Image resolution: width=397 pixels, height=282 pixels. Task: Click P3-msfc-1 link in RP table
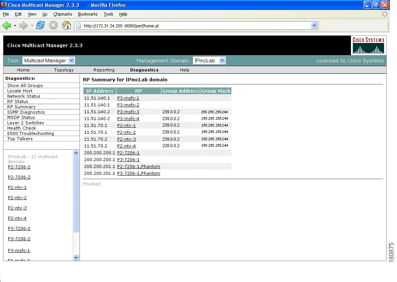128,98
